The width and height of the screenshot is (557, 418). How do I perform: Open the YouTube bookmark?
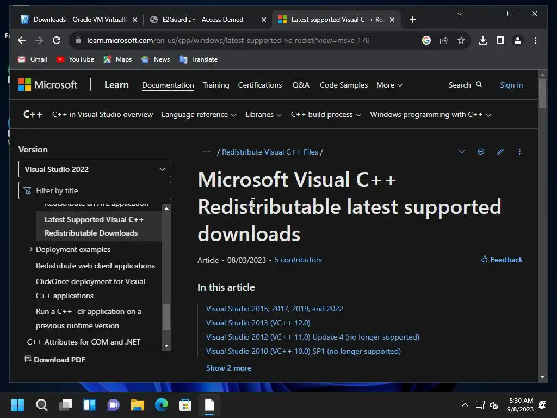(75, 59)
